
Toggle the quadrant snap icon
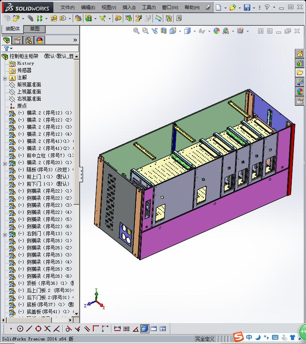coord(38,329)
